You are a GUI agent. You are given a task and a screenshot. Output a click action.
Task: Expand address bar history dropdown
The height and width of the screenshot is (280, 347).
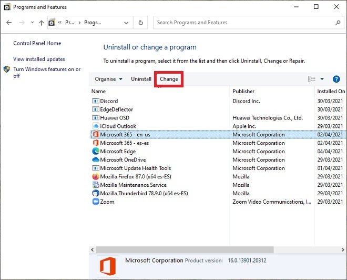tap(126, 23)
